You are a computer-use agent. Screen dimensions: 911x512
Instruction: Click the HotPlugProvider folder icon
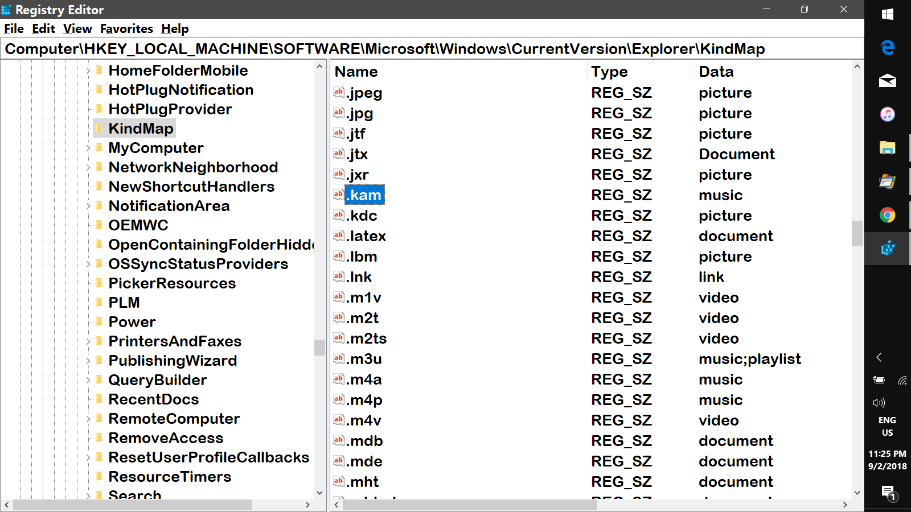point(100,109)
